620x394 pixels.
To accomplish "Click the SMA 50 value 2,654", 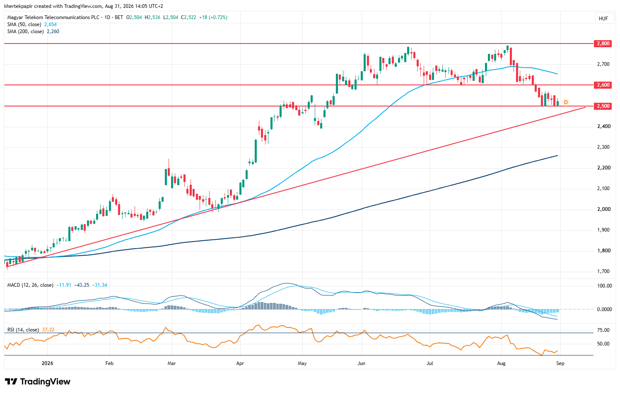I will tap(51, 24).
